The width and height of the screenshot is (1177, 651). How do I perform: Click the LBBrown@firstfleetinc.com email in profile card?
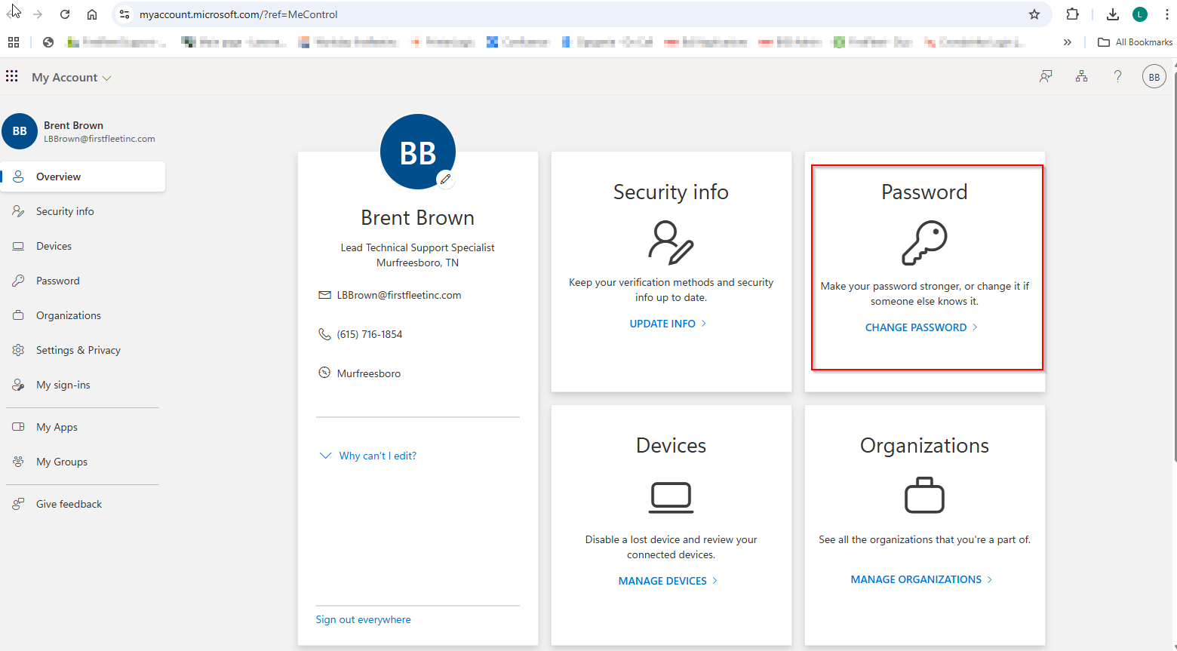[399, 295]
